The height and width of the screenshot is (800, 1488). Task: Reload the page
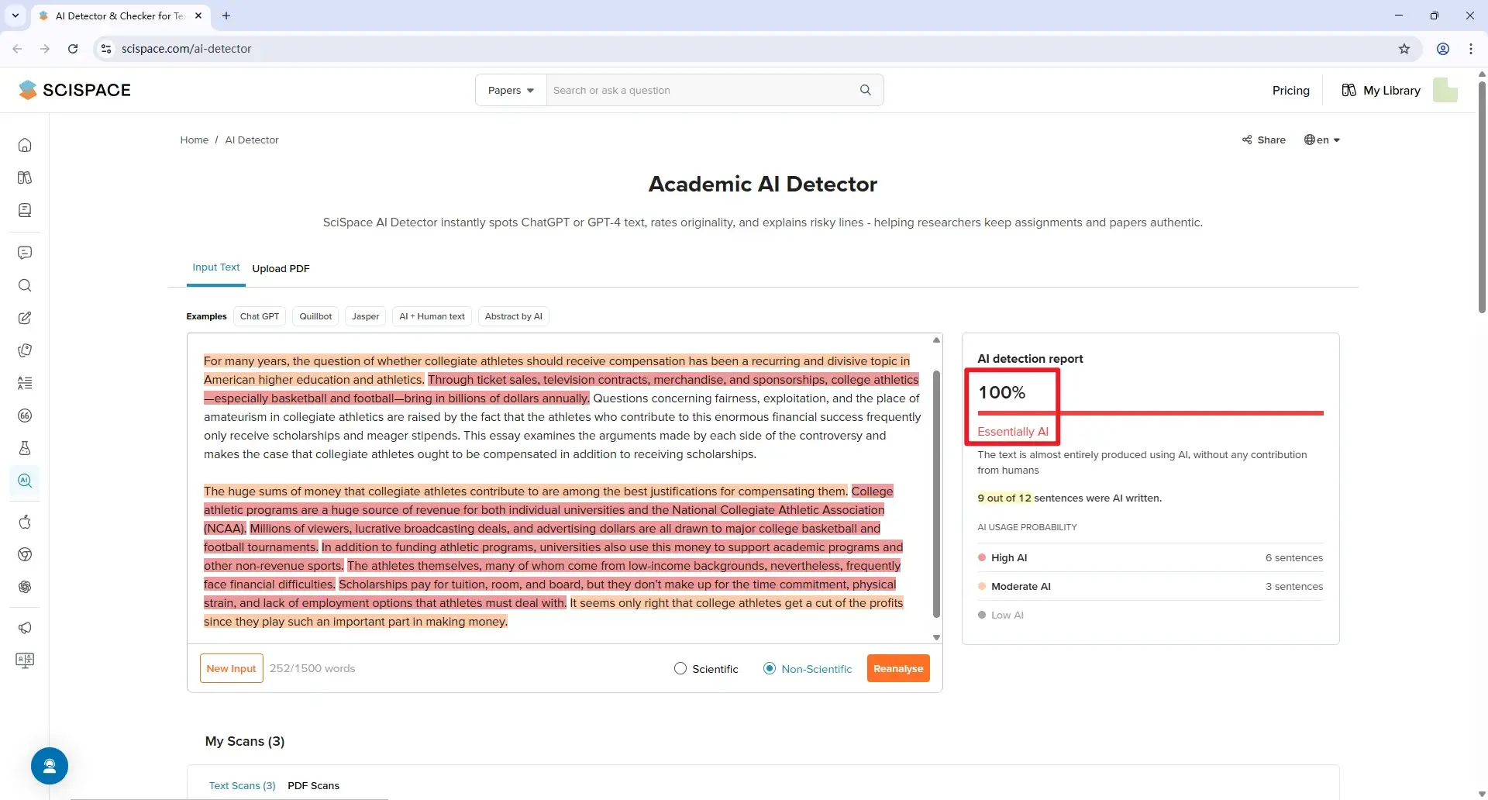pyautogui.click(x=73, y=49)
